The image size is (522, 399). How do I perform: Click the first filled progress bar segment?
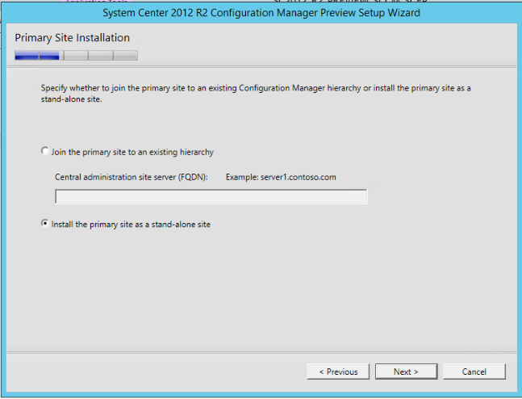[27, 56]
